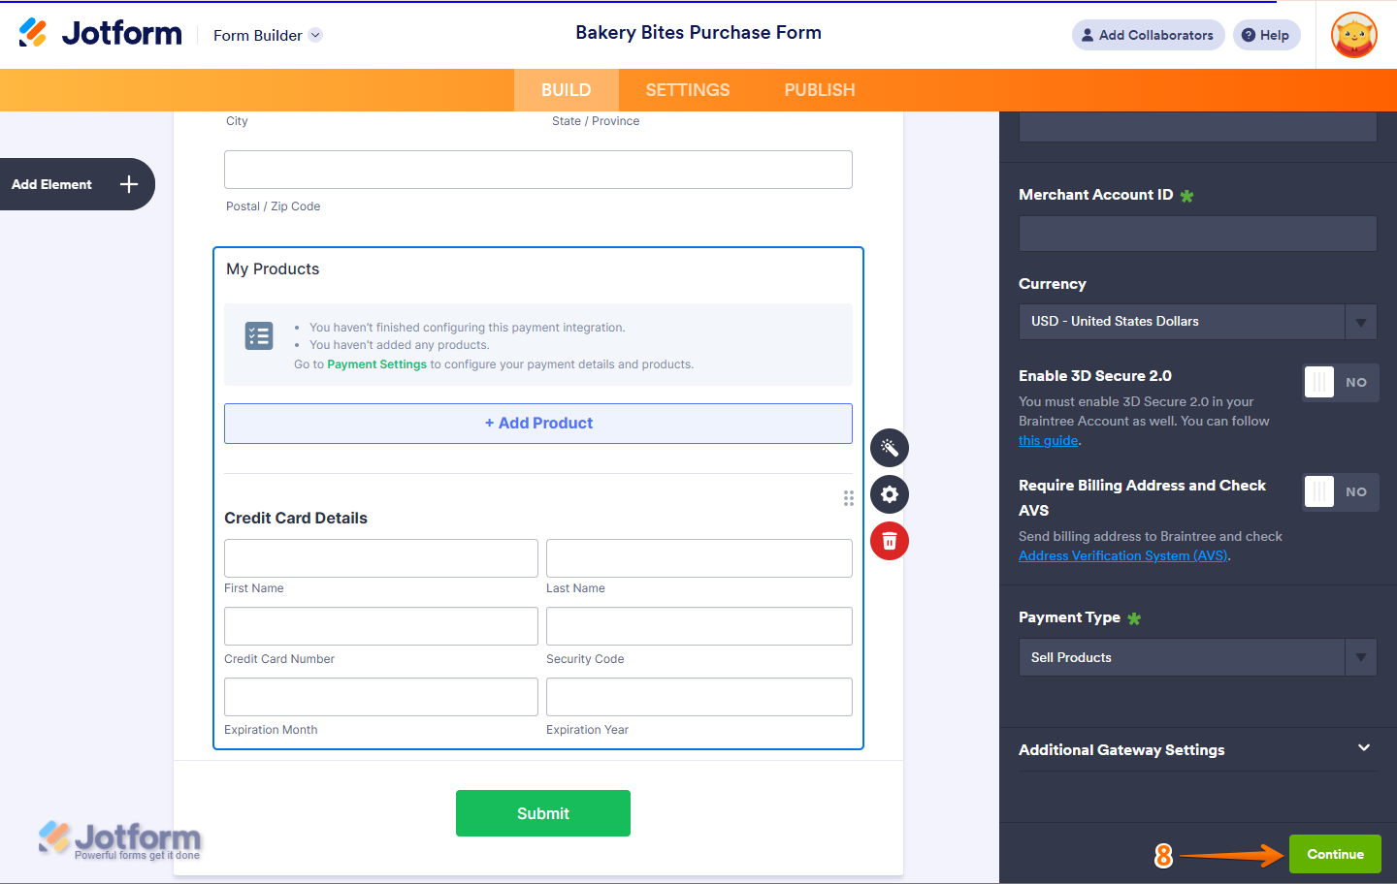Click the plus icon on Add Element
Screen dimensions: 1397x884
[x=129, y=184]
